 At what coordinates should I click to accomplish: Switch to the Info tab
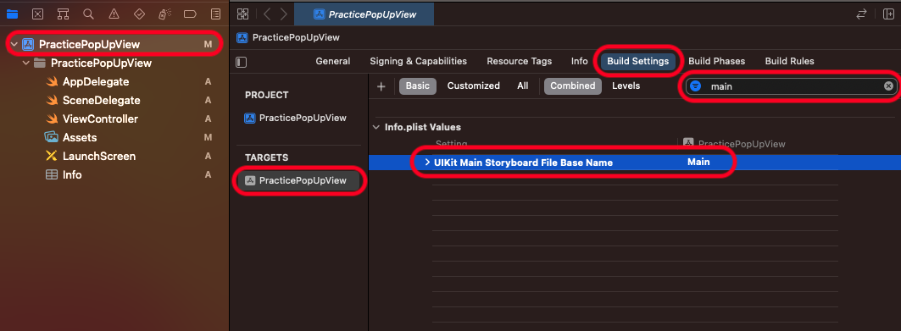(579, 61)
